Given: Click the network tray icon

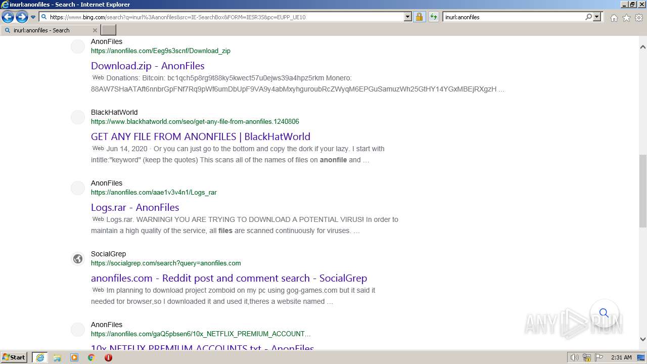Looking at the screenshot, I should tap(587, 357).
